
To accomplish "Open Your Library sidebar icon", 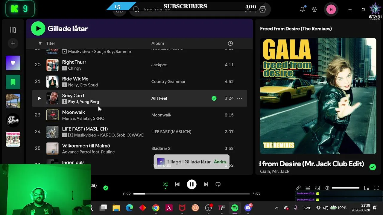I will [x=13, y=30].
